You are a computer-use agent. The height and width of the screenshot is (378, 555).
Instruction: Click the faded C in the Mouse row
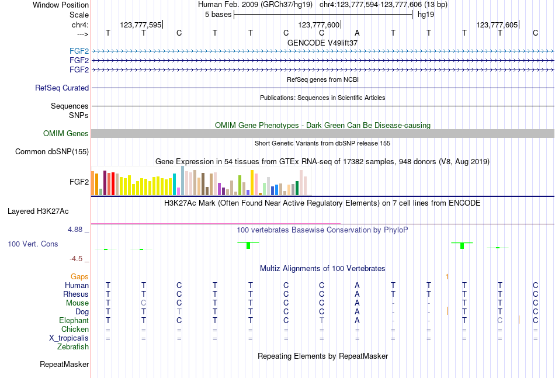click(143, 303)
